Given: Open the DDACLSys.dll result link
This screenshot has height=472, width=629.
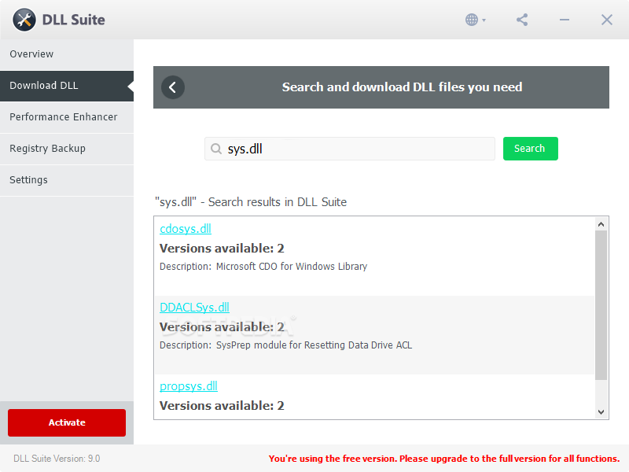Looking at the screenshot, I should coord(194,308).
